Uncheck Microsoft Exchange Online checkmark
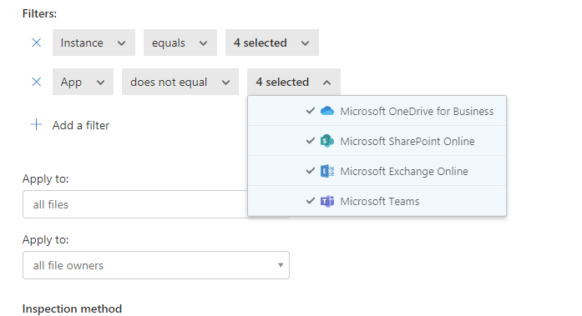Image resolution: width=582 pixels, height=316 pixels. tap(311, 171)
